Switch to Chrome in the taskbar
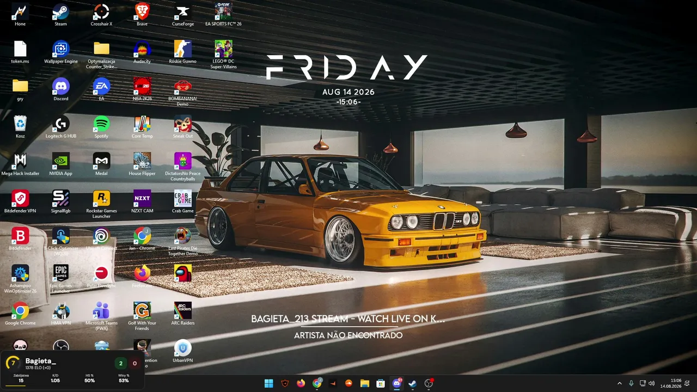The image size is (697, 392). tap(317, 383)
